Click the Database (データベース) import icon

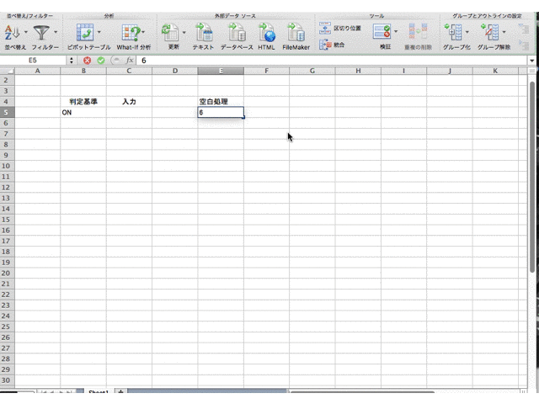tap(237, 33)
